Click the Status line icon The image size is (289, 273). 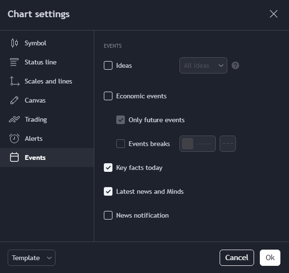coord(14,62)
